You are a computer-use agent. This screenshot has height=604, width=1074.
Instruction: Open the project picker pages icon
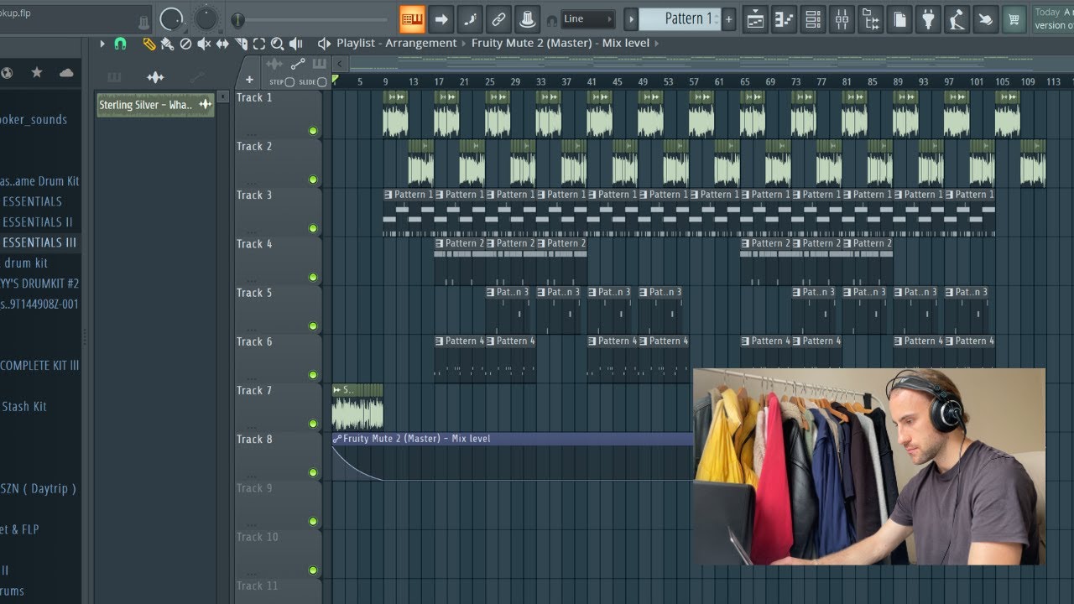tap(899, 18)
